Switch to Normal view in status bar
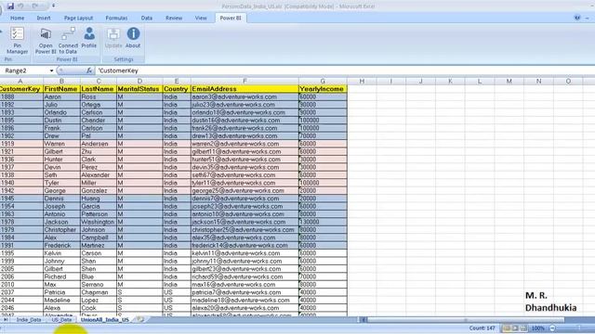The height and width of the screenshot is (334, 595). click(x=507, y=328)
